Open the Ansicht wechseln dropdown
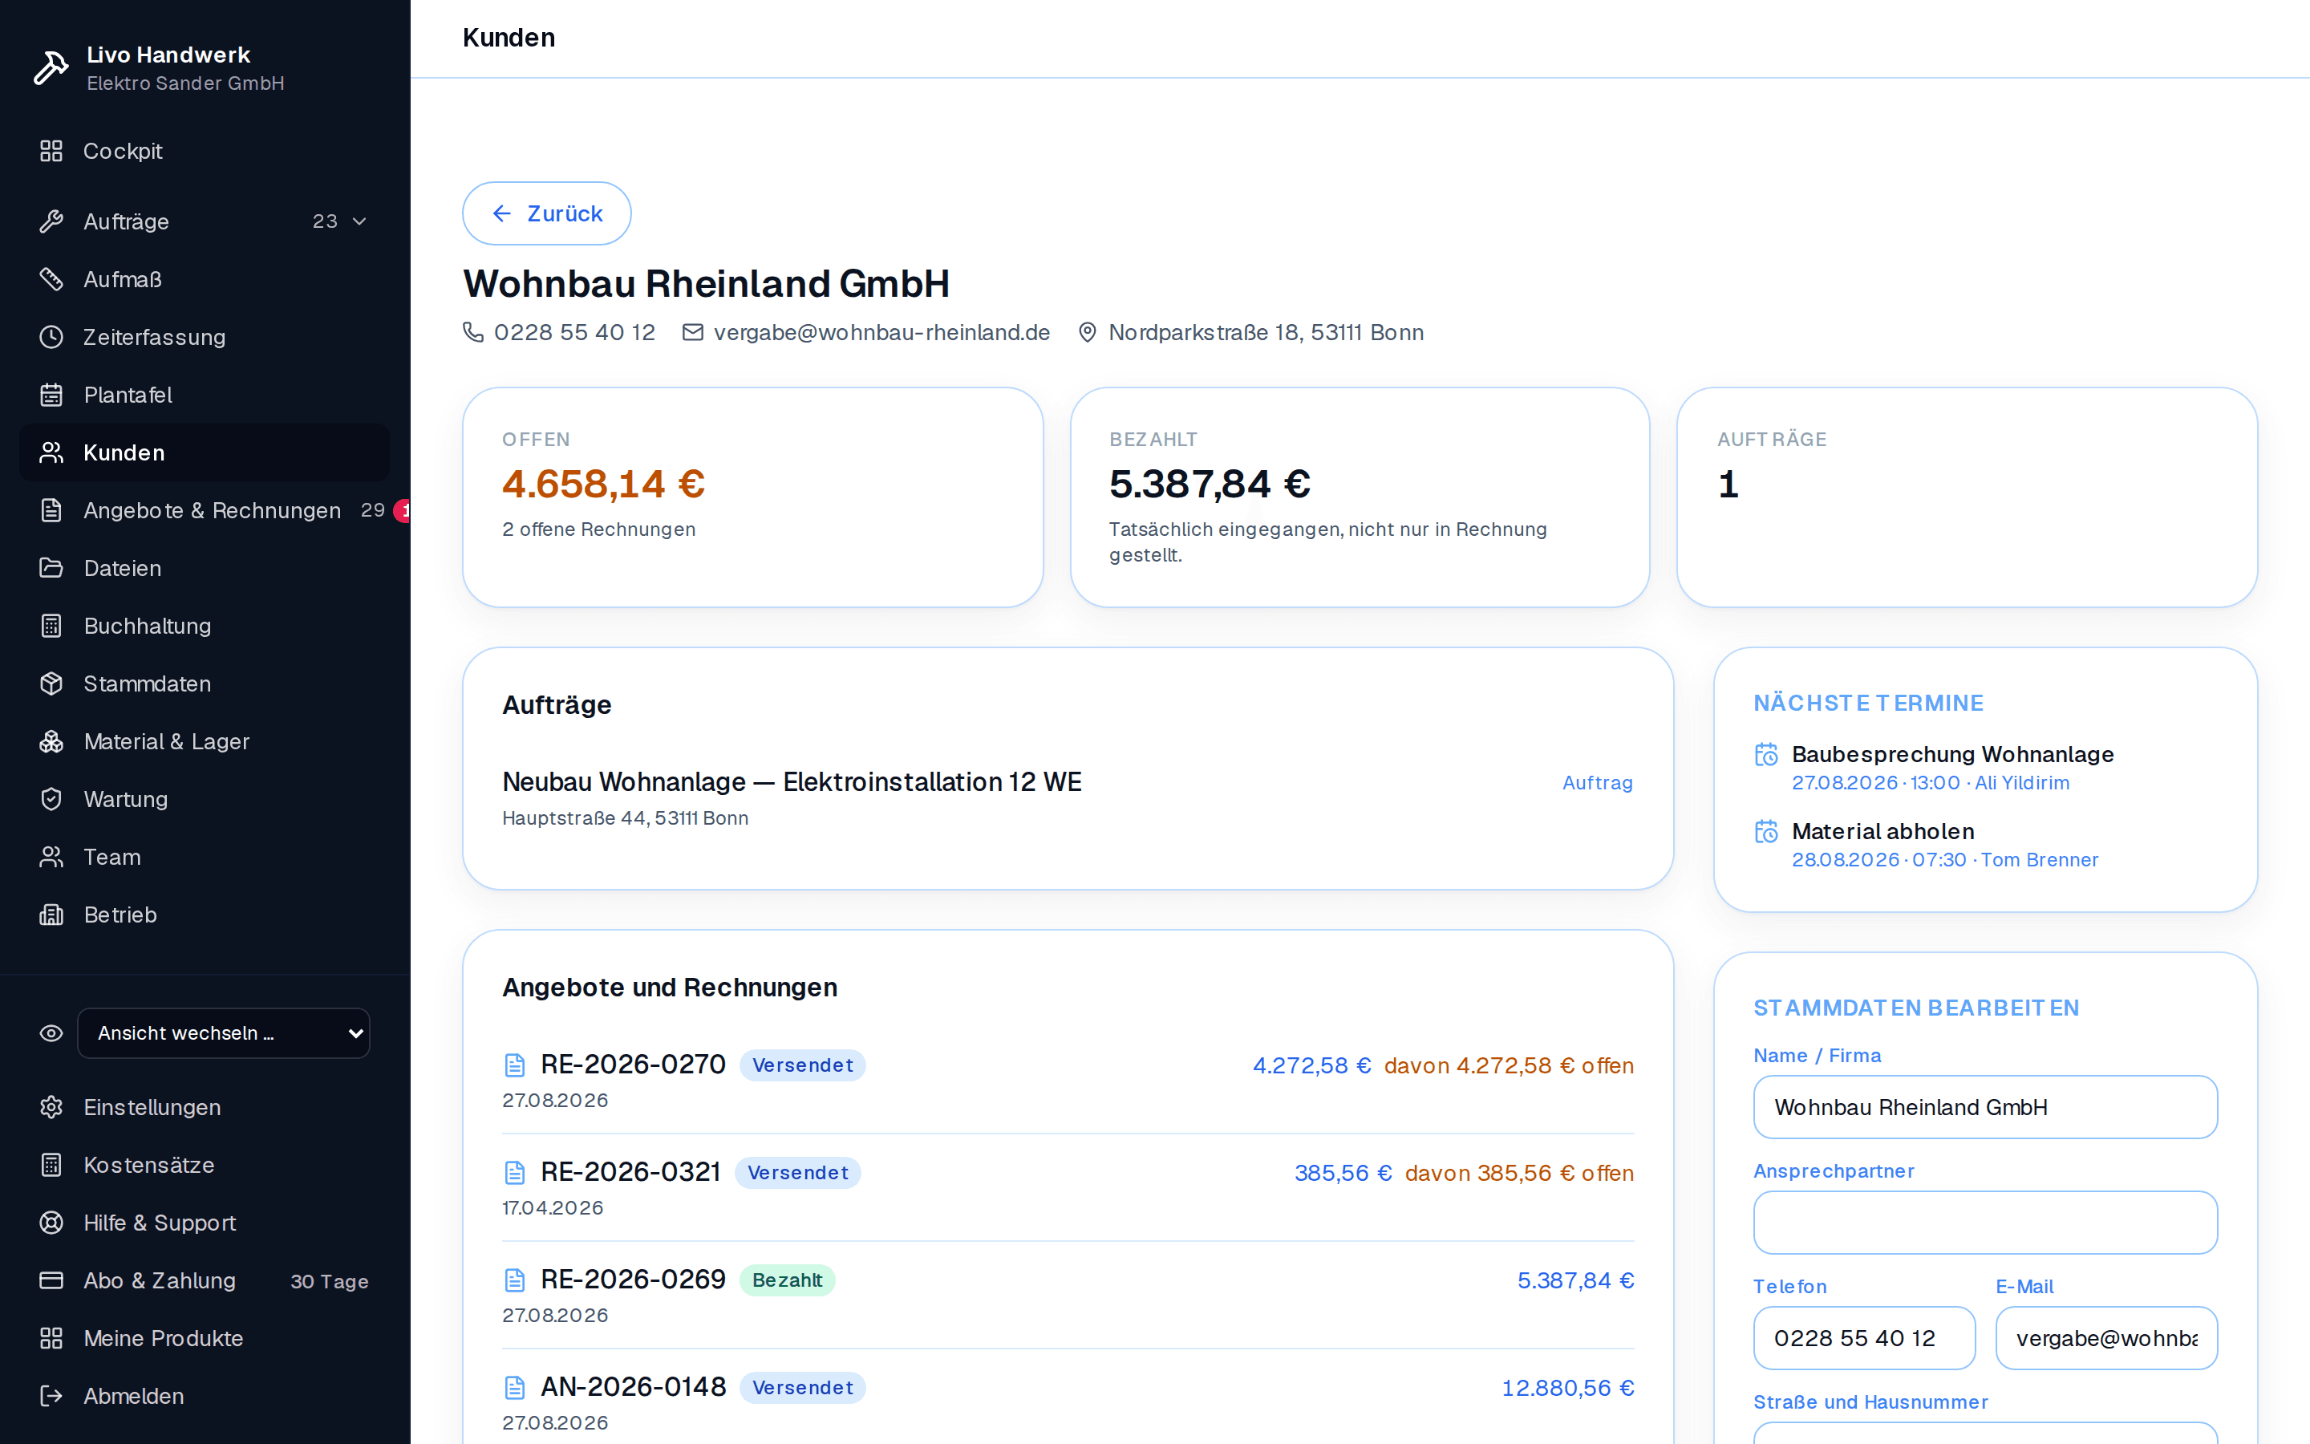Screen dimensions: 2310x1444 point(223,1033)
